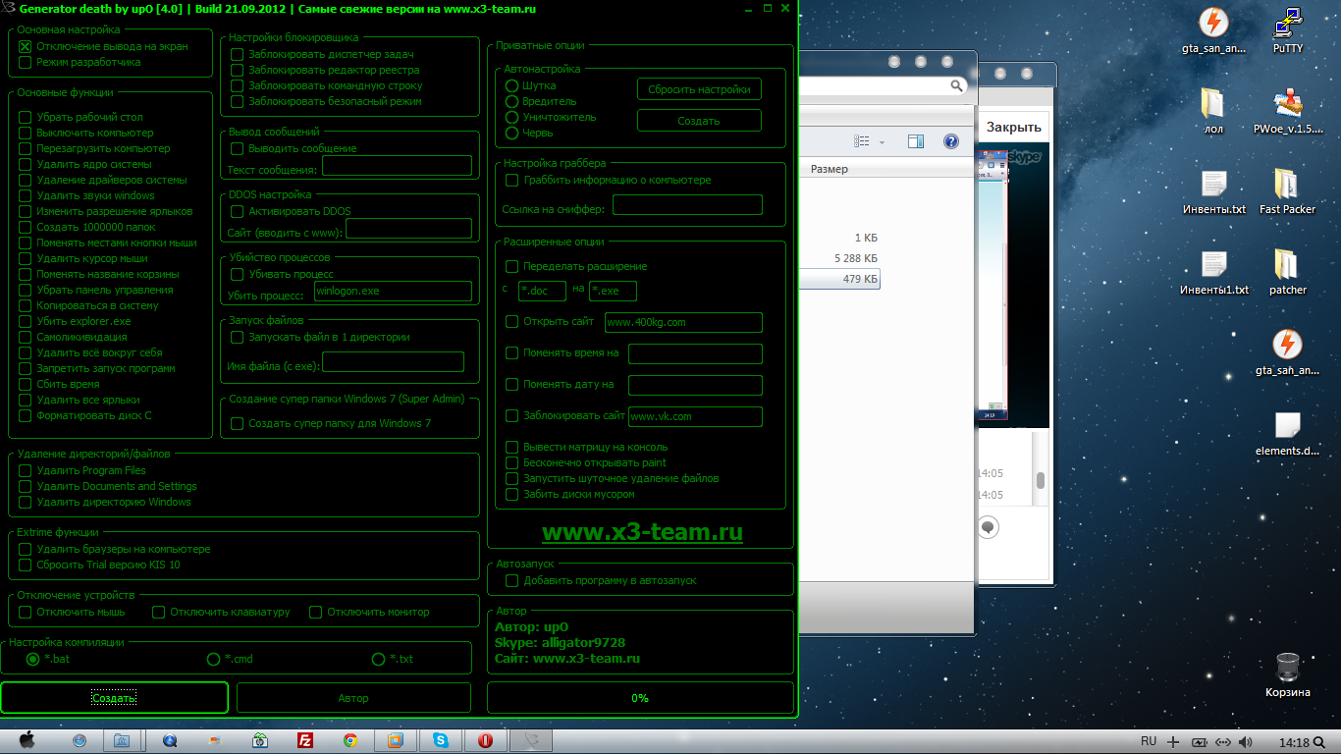Switch to the Skype taskbar icon
The image size is (1341, 754).
[x=441, y=741]
